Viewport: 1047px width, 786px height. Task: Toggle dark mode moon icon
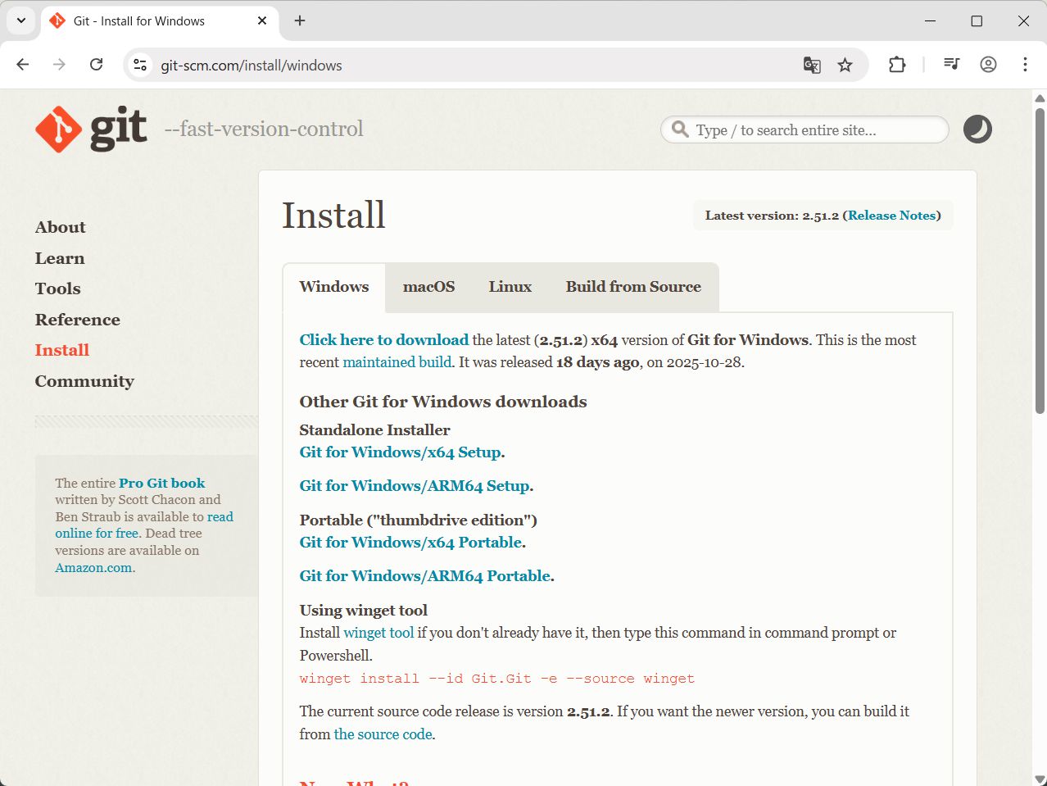pos(977,129)
